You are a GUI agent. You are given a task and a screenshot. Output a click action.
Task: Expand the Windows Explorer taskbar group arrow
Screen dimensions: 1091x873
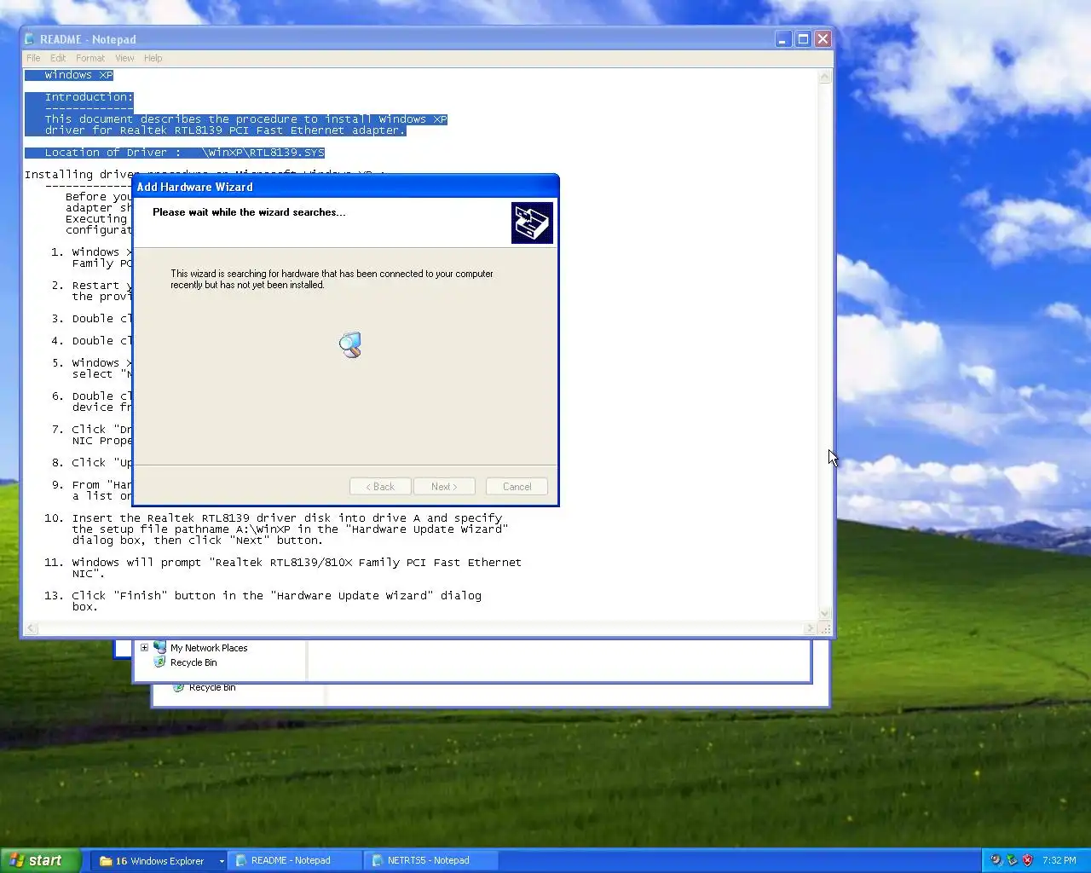(222, 861)
